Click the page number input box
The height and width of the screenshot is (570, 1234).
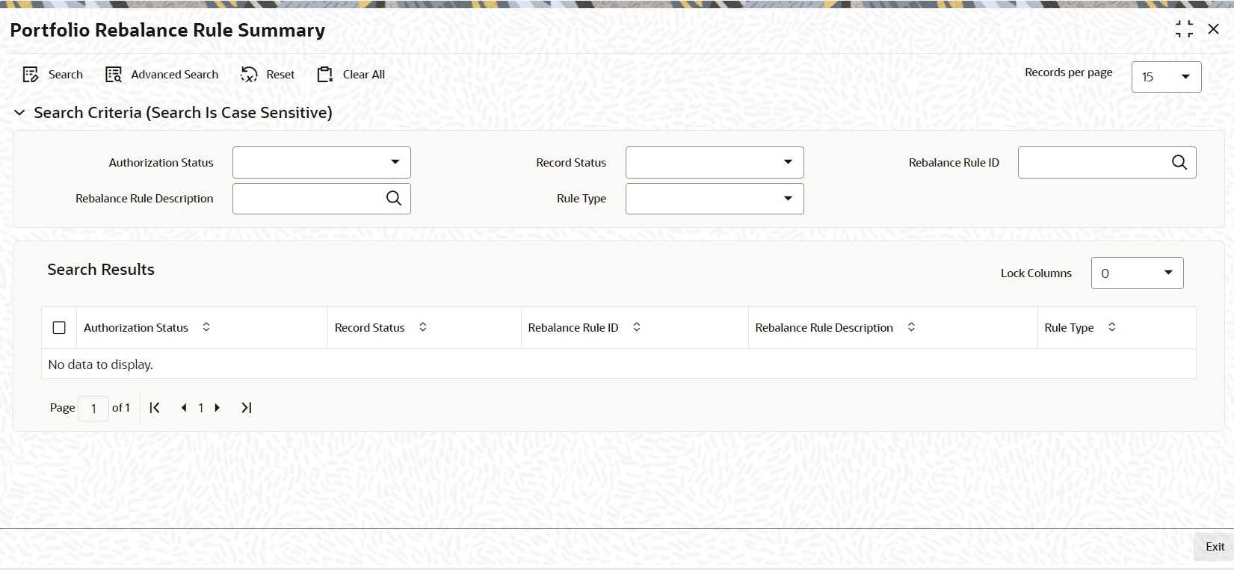pyautogui.click(x=93, y=408)
